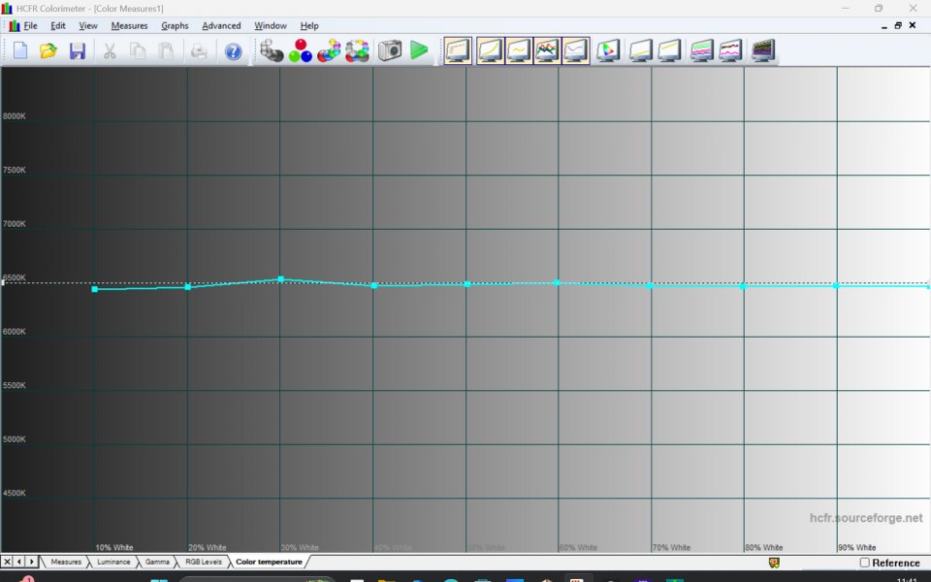Open About via the blue question mark icon
The height and width of the screenshot is (582, 931).
pyautogui.click(x=234, y=51)
